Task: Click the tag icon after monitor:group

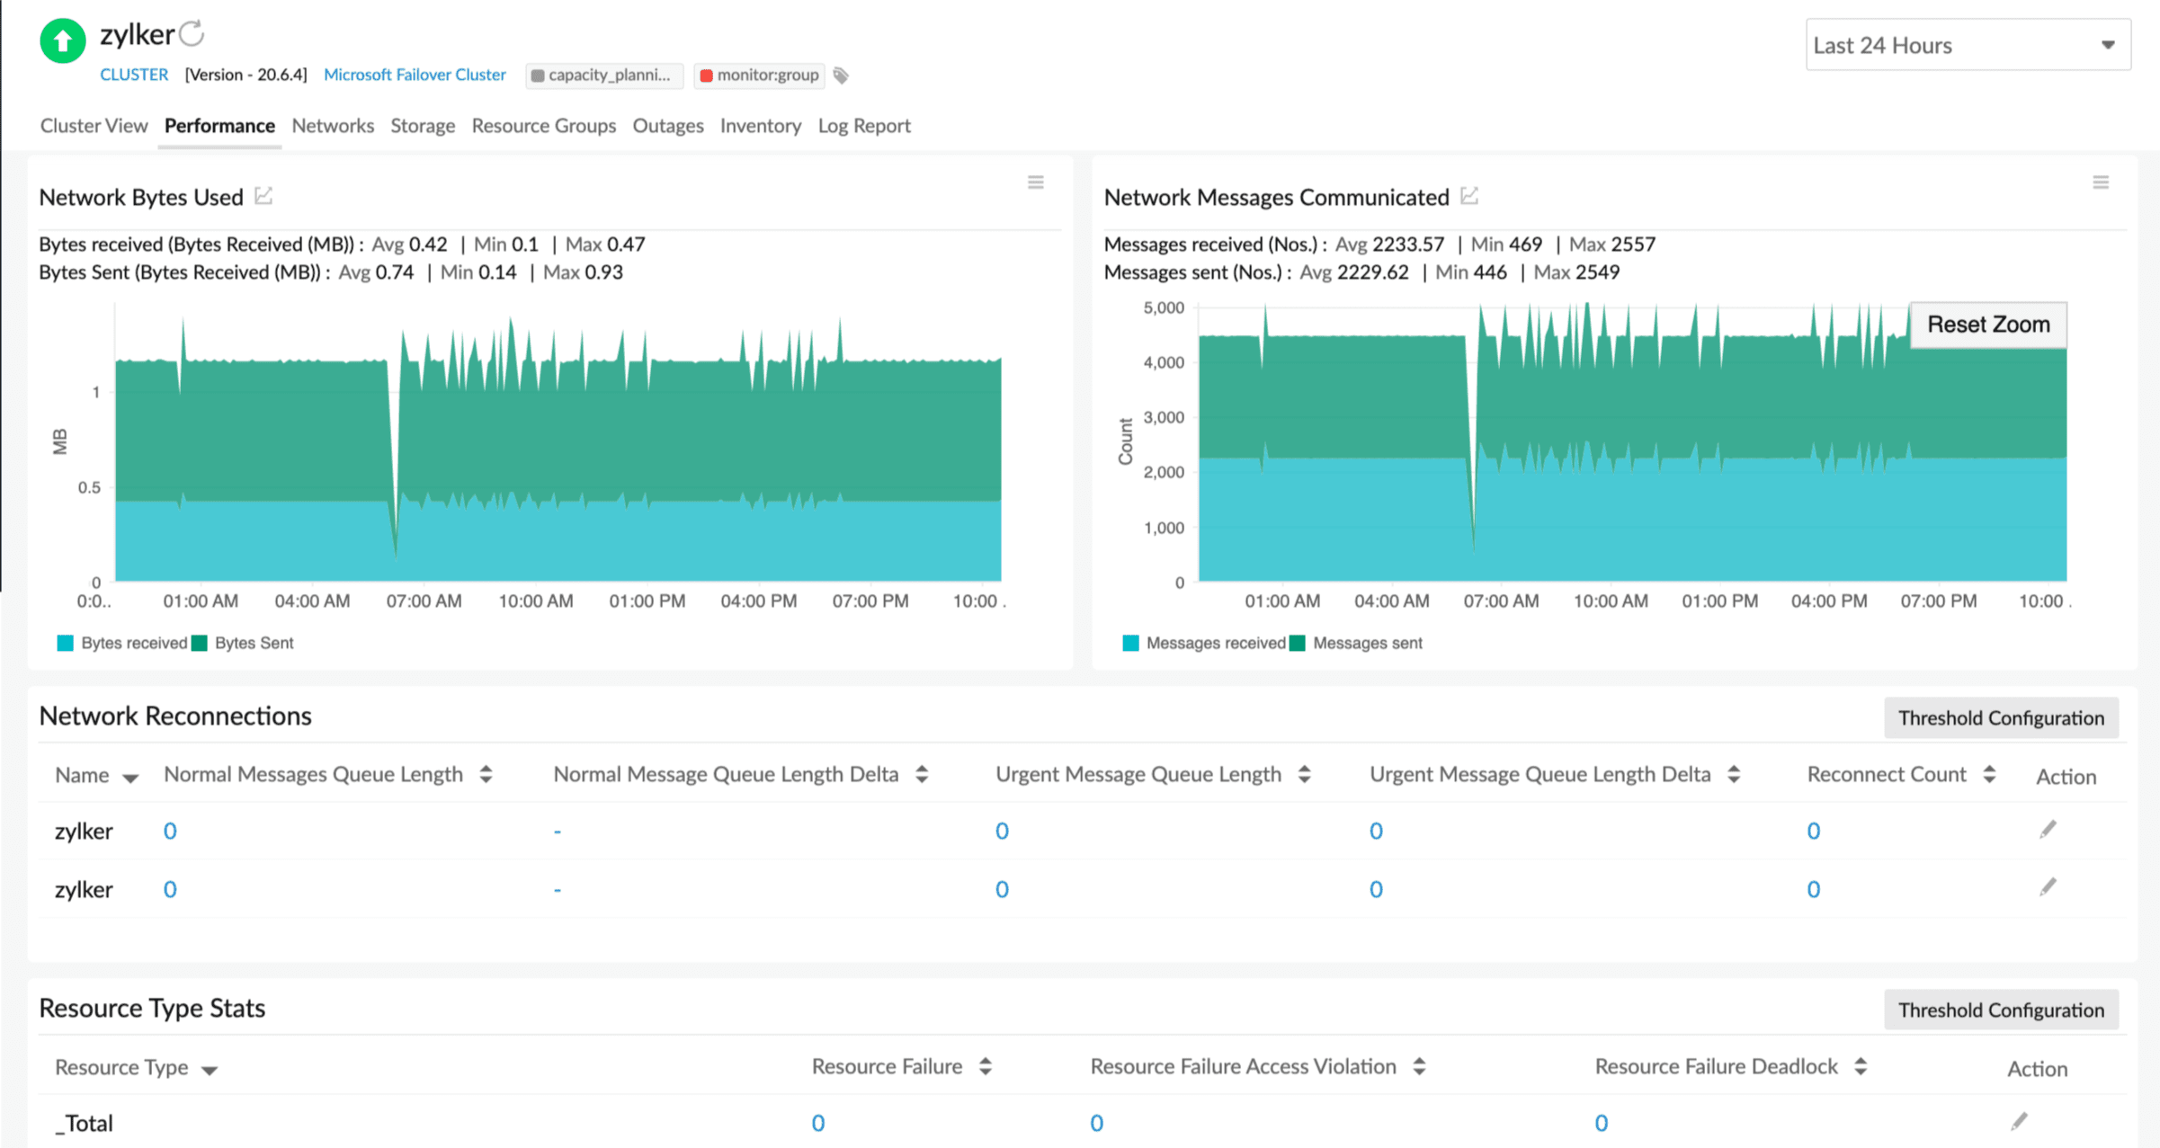Action: click(x=841, y=76)
